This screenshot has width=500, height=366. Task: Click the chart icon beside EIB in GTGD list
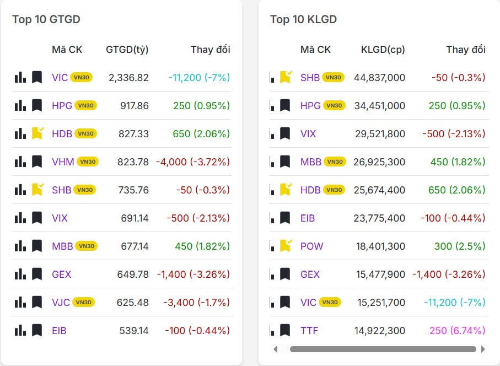coord(20,331)
